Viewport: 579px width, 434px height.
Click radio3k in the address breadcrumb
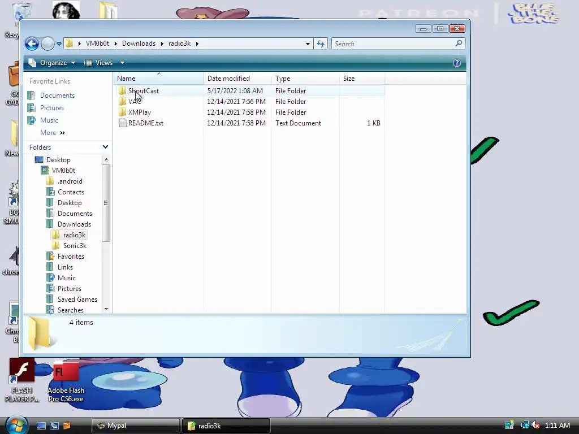tap(180, 44)
